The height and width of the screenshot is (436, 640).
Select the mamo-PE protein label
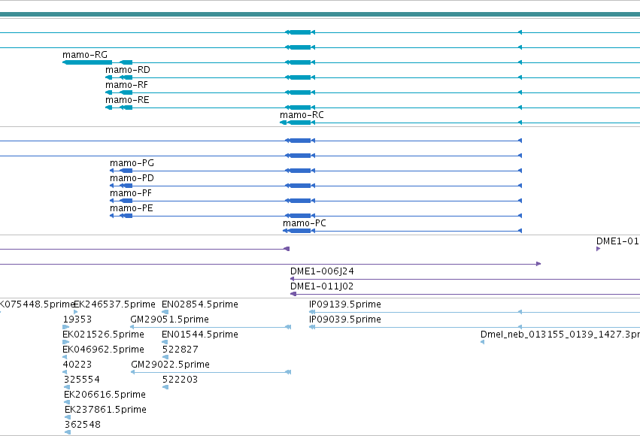[x=132, y=208]
